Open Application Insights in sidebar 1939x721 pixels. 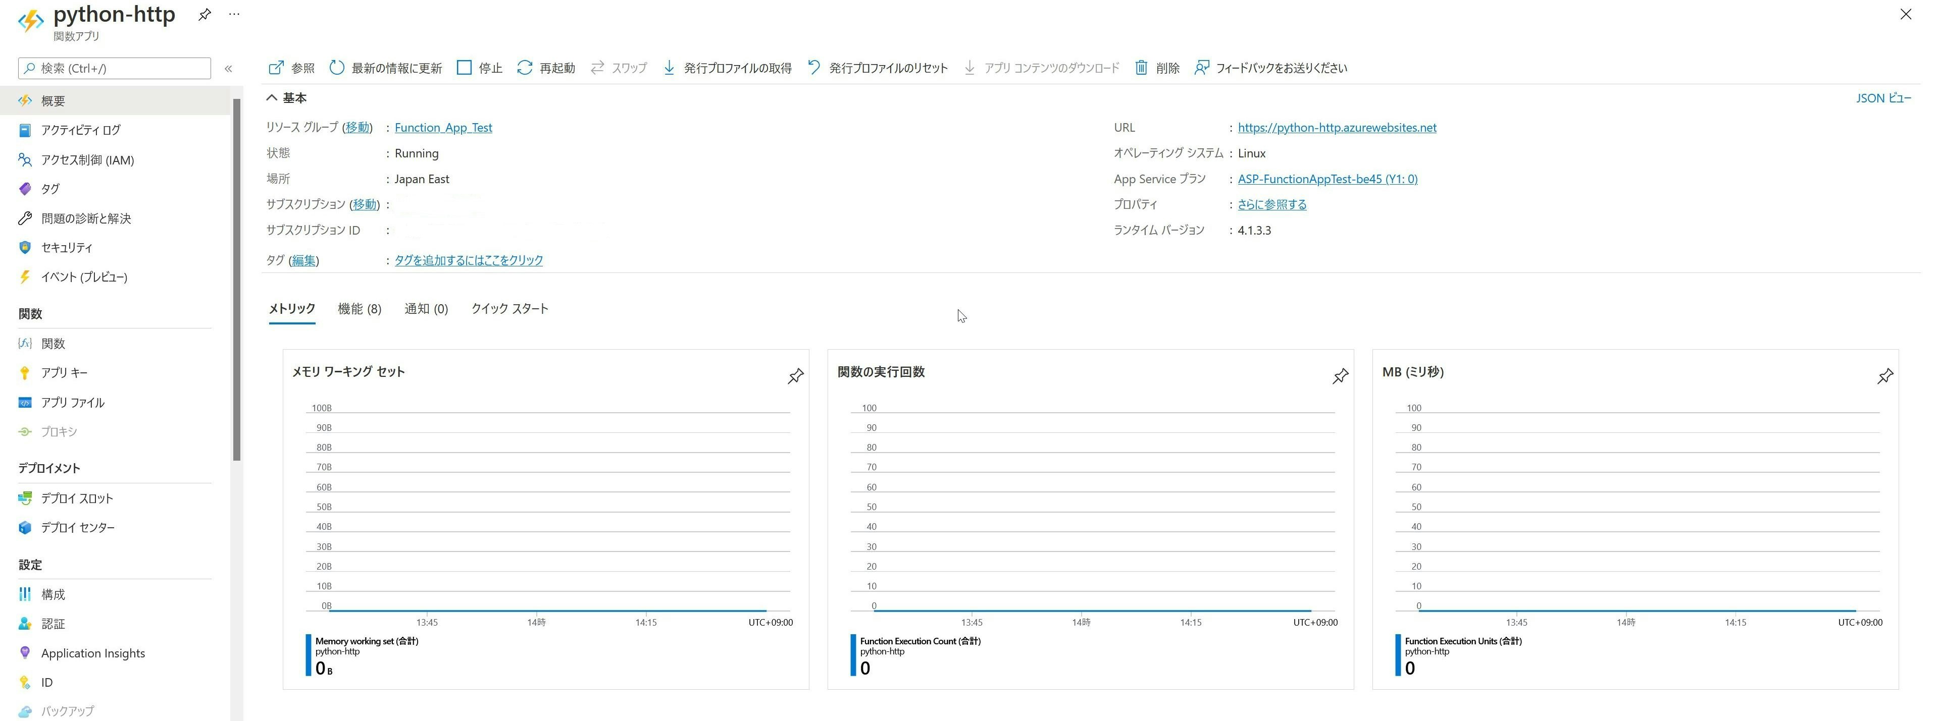tap(92, 653)
